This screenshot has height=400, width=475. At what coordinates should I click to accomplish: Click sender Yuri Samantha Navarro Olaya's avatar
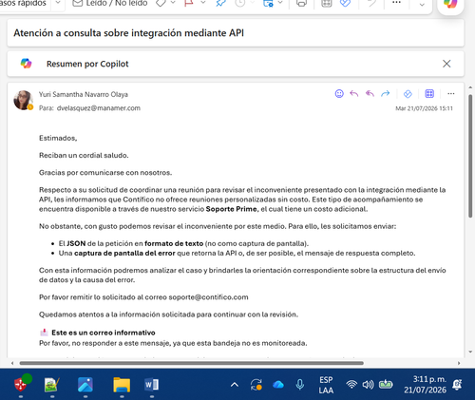[23, 100]
